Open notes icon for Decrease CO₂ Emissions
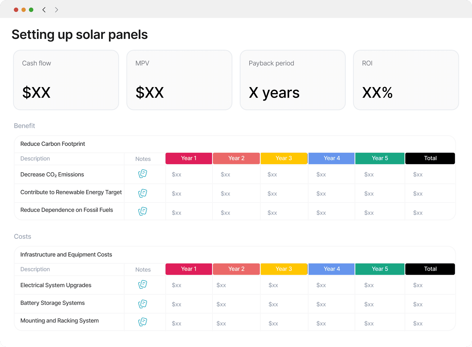This screenshot has height=347, width=472. (143, 174)
